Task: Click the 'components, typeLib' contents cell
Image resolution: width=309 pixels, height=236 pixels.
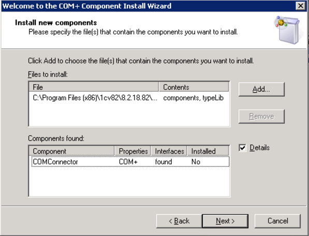Action: coord(194,98)
